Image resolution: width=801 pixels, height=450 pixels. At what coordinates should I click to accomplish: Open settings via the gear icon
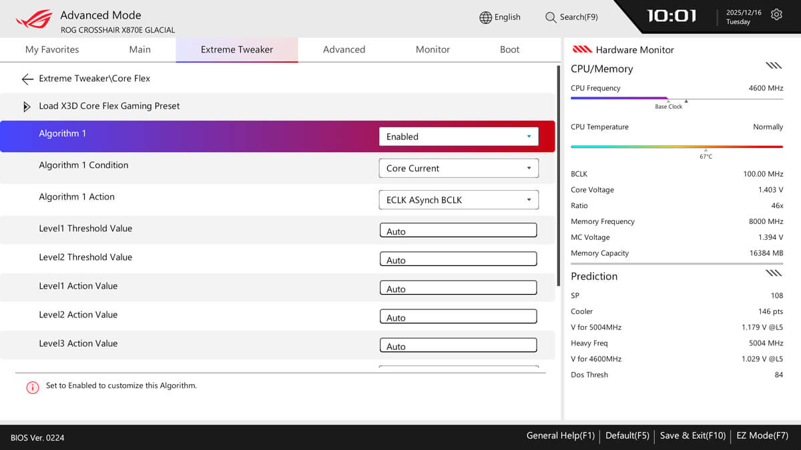(x=776, y=15)
